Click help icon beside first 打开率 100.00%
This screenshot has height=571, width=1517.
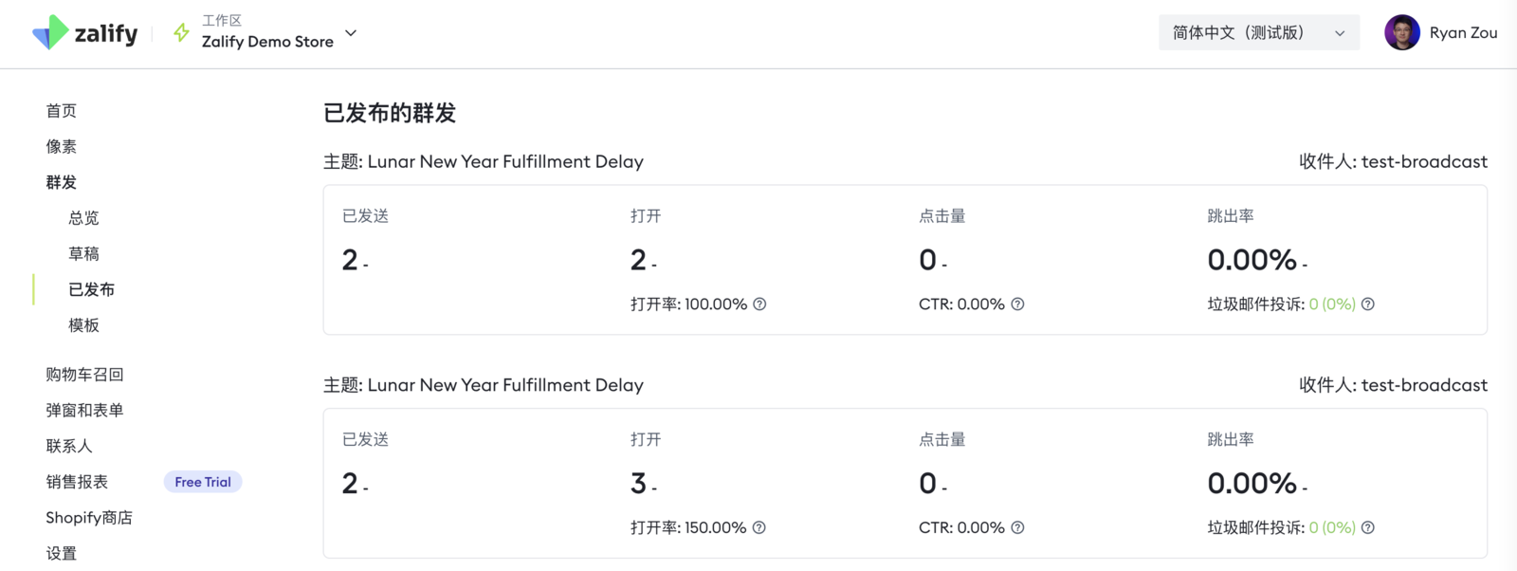tap(759, 304)
